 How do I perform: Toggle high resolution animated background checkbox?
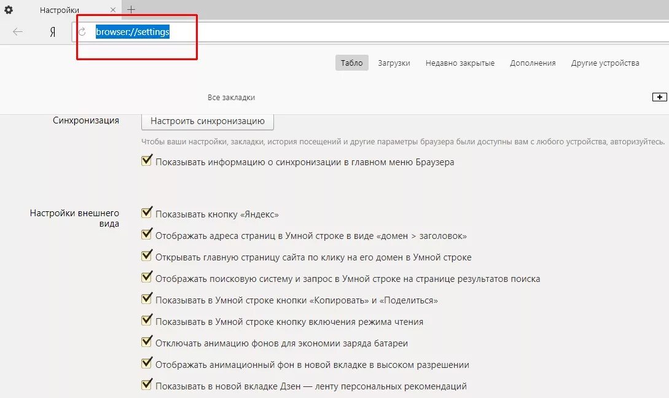coord(146,363)
